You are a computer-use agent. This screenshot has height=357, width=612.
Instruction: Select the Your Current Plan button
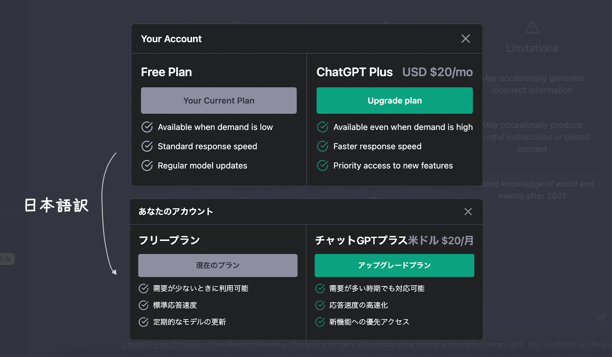(x=219, y=100)
